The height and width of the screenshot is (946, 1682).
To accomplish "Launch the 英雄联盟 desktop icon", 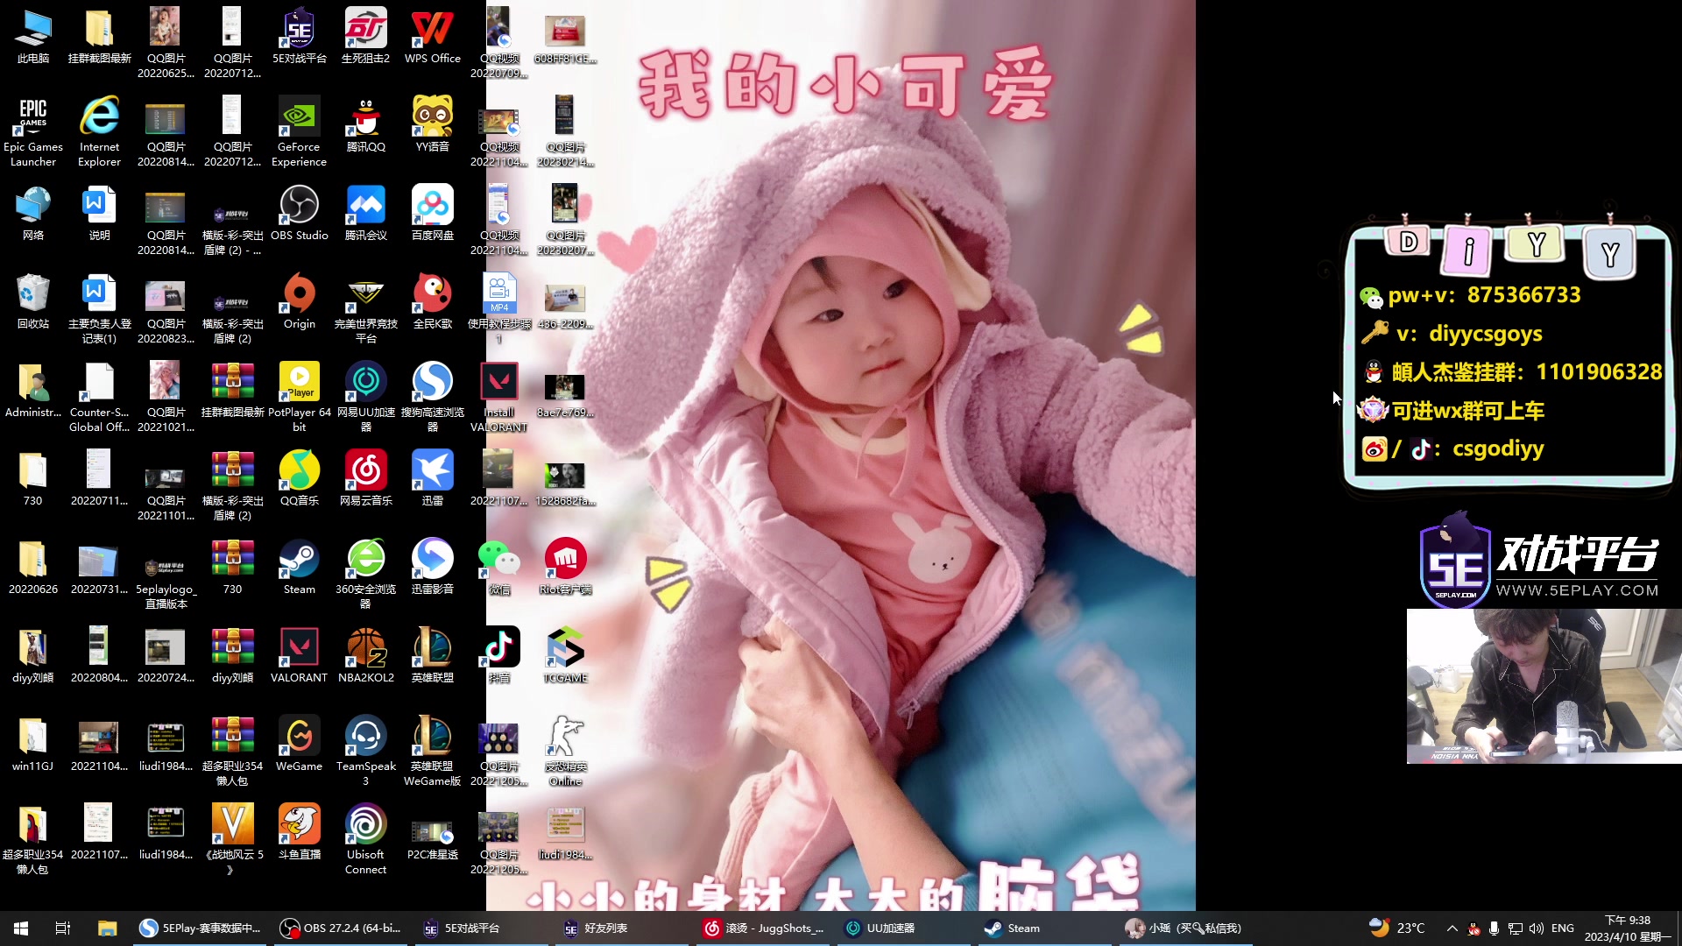I will (432, 655).
